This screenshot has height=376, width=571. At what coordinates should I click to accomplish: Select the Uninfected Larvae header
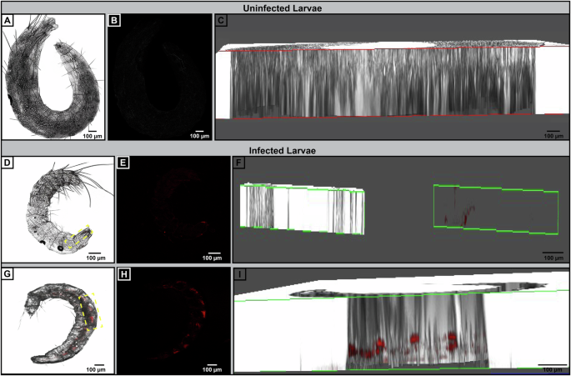285,7
